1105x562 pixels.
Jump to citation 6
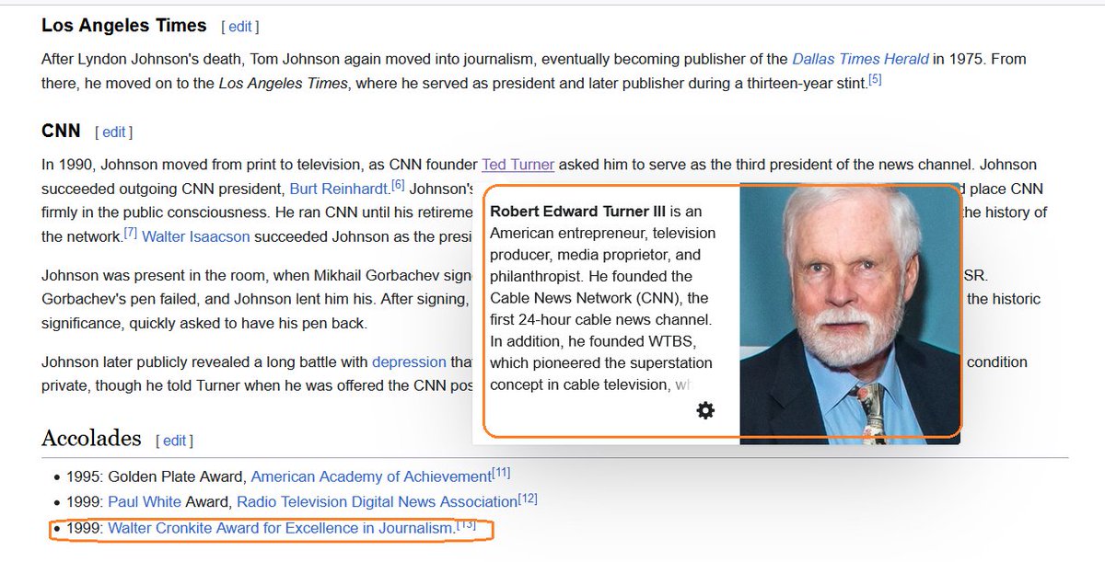point(399,185)
